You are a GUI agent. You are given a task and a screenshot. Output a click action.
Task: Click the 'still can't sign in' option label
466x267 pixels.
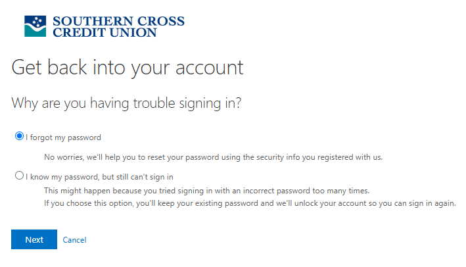point(99,177)
